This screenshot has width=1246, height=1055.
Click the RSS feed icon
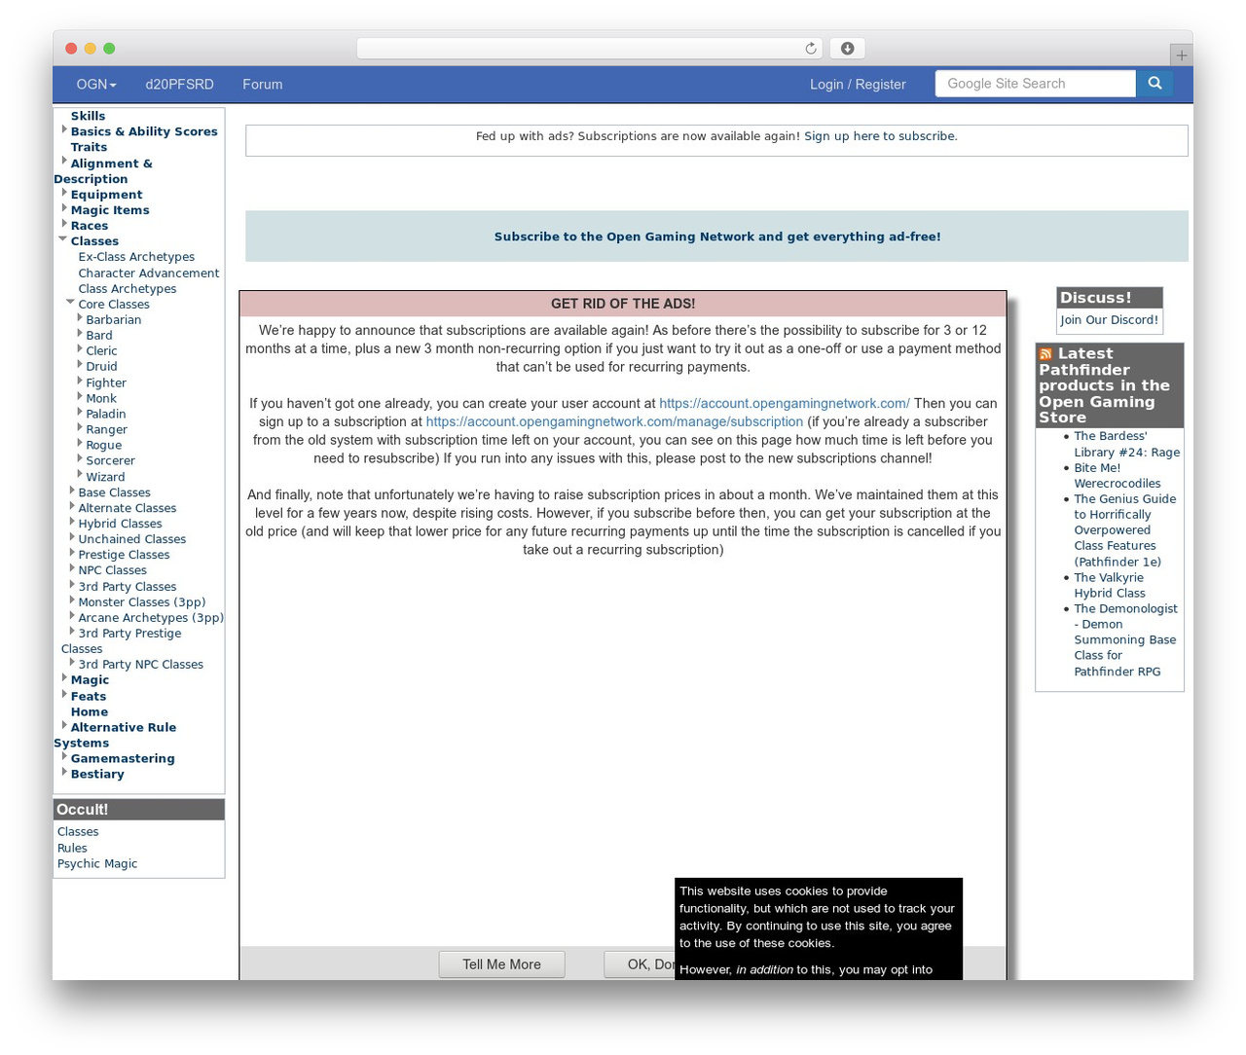tap(1045, 354)
